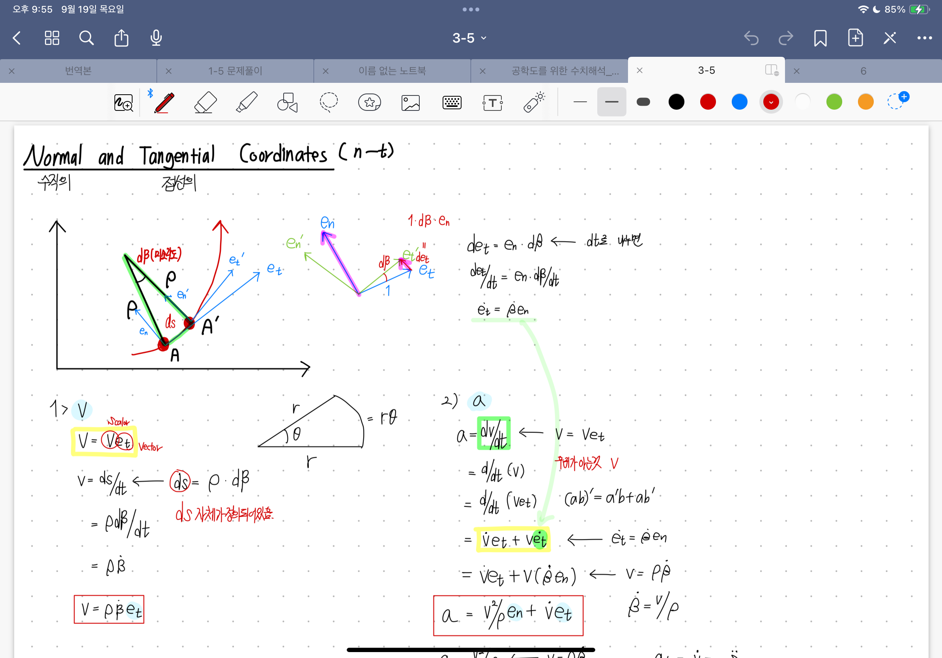Select the medium stroke thickness
942x658 pixels.
pos(611,102)
